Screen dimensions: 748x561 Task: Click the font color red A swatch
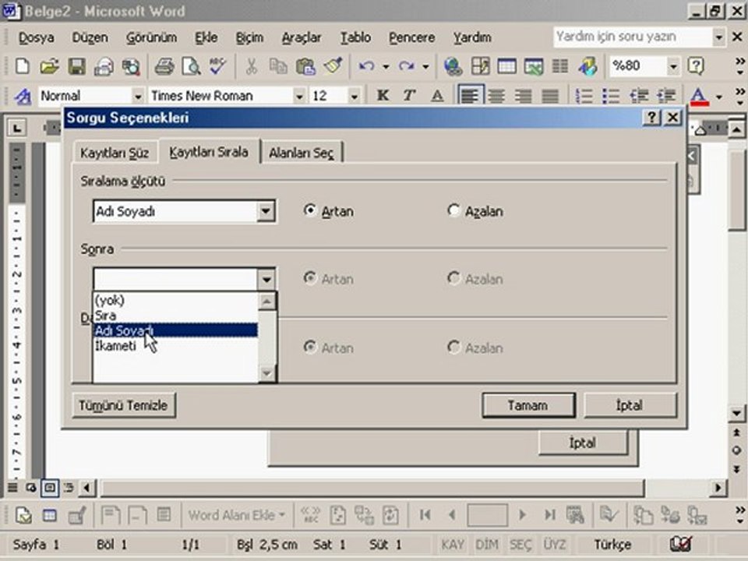tap(700, 97)
